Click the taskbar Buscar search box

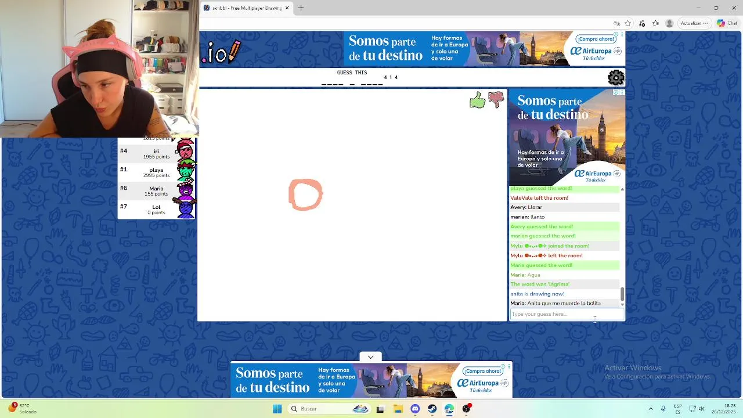tap(329, 409)
